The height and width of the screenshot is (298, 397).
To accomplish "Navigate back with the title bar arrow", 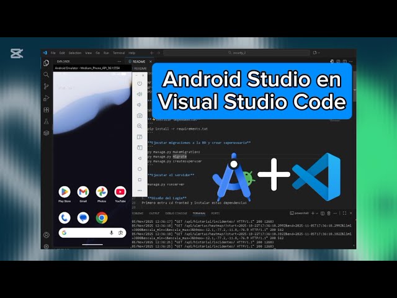I will [151, 53].
